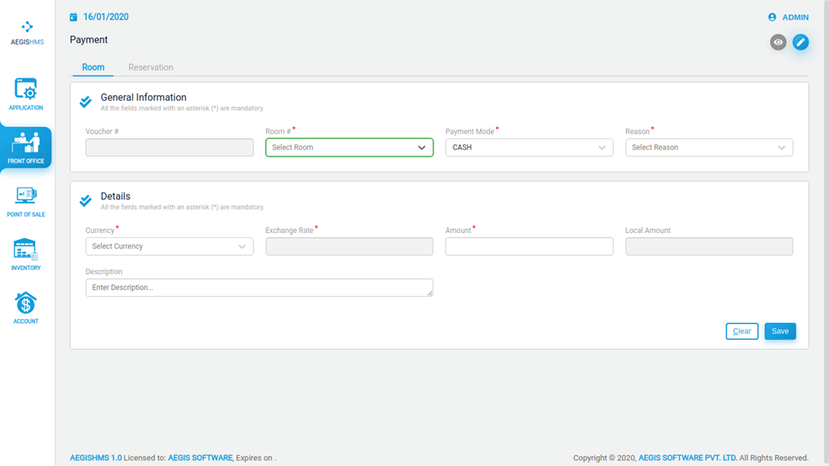Viewport: 829px width, 466px height.
Task: Click the blue pencil edit icon
Action: (800, 42)
